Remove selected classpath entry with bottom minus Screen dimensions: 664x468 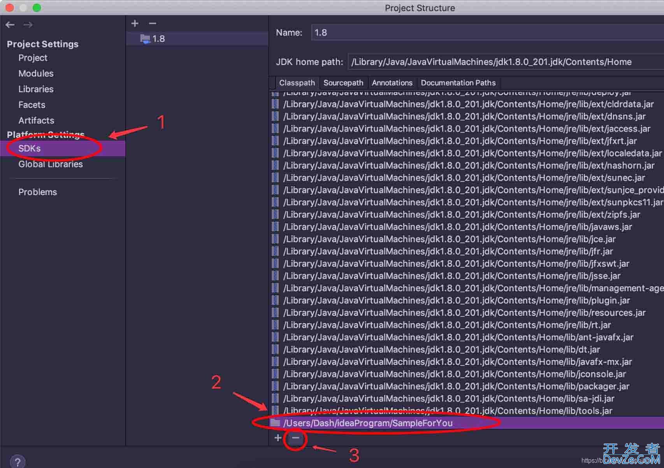coord(295,438)
